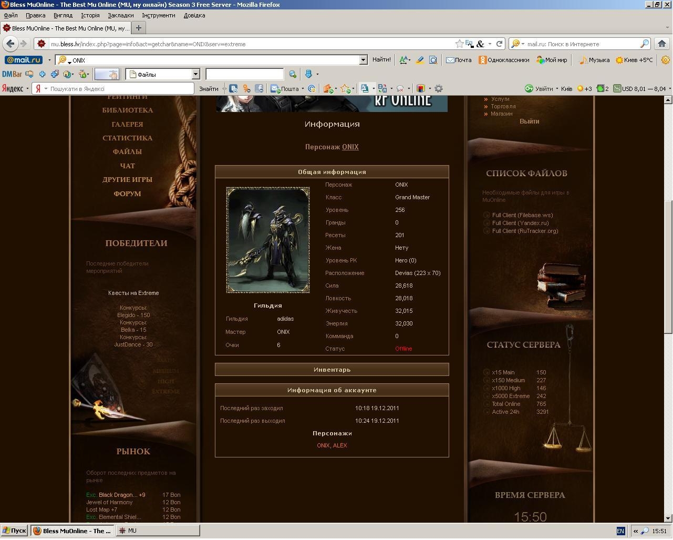This screenshot has height=540, width=673.
Task: Expand the Файлы dropdown in DMBar
Action: pos(195,74)
